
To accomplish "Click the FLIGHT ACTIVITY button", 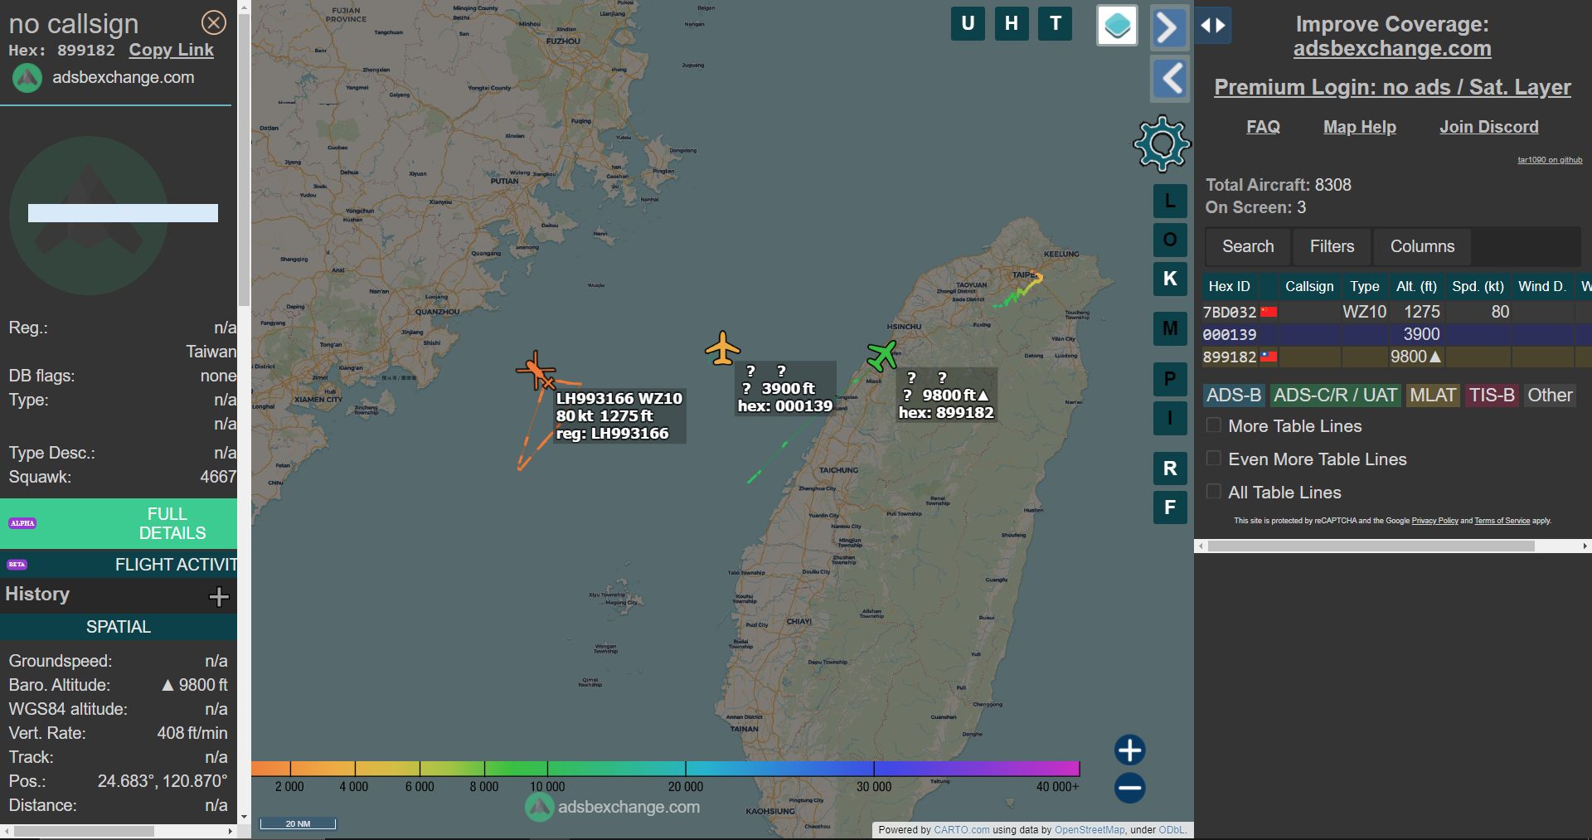I will pyautogui.click(x=119, y=565).
